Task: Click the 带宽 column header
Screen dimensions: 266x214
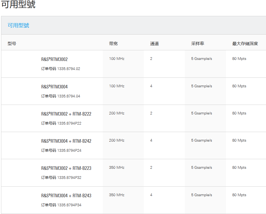Action: (x=113, y=44)
